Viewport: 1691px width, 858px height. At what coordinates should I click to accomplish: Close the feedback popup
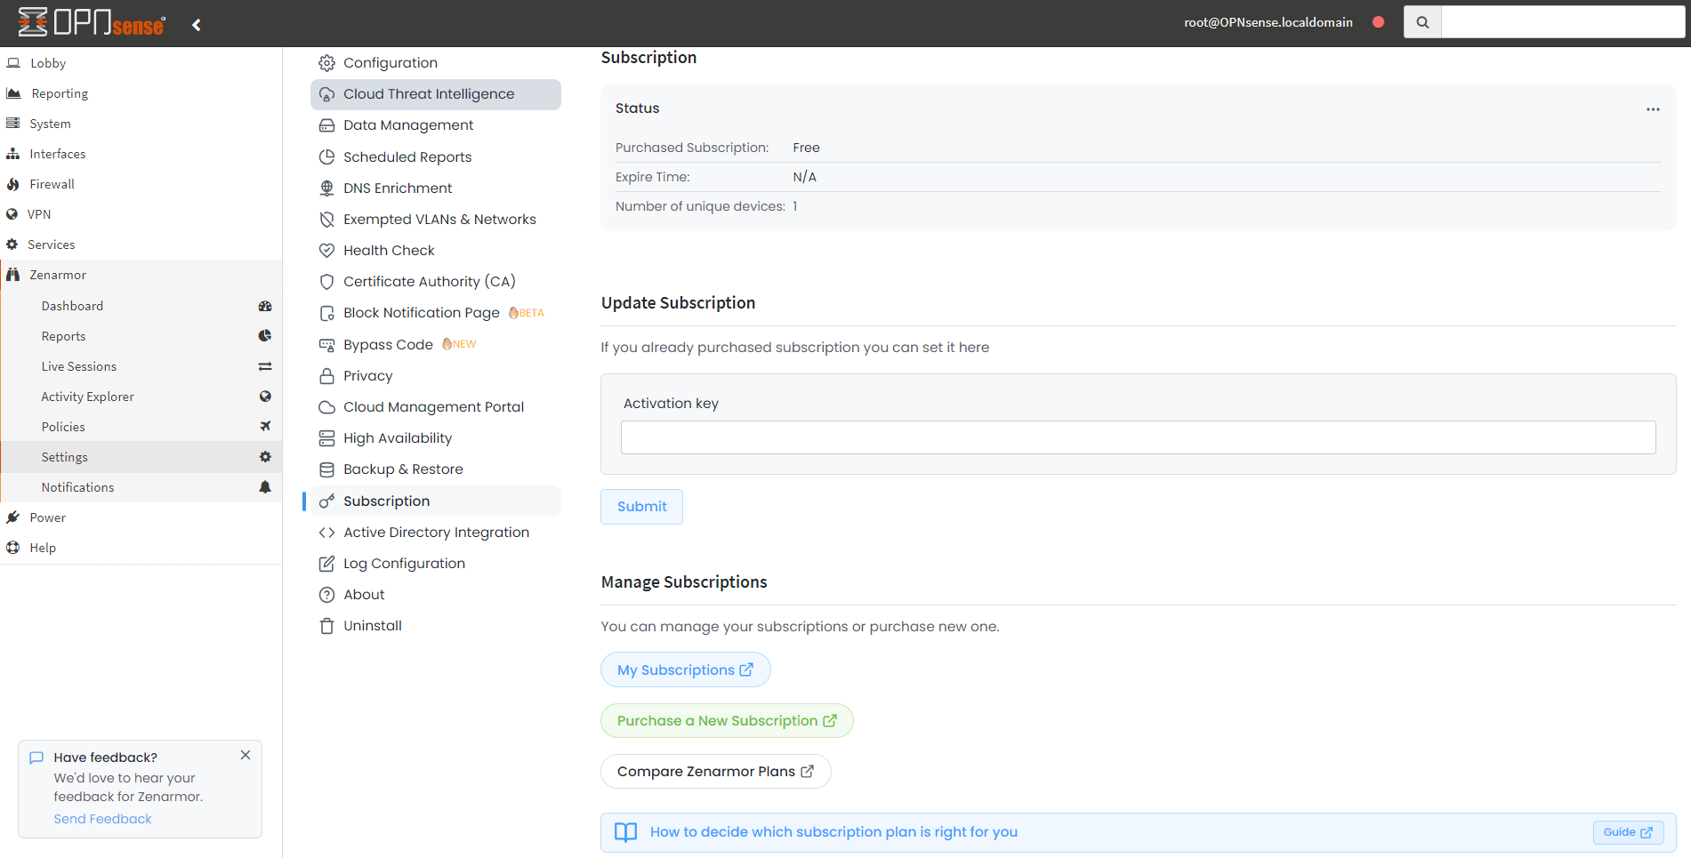click(246, 755)
